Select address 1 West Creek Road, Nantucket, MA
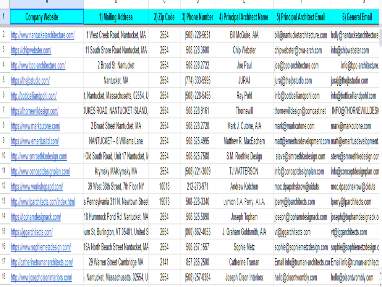The image size is (382, 287). click(x=116, y=35)
